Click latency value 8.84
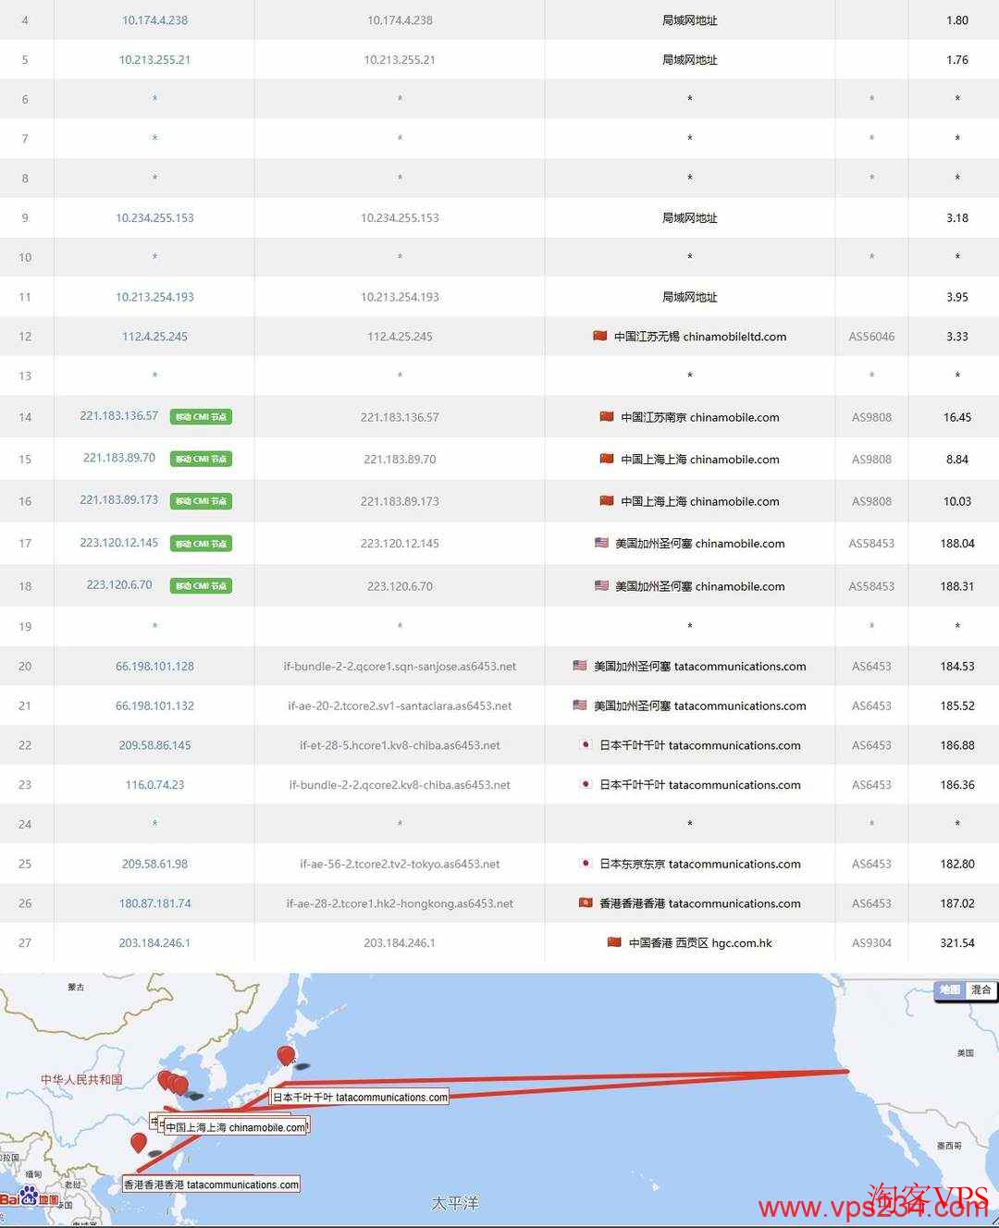 957,459
